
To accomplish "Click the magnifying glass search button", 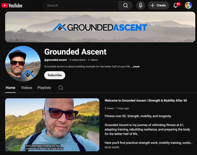I will pyautogui.click(x=125, y=5).
